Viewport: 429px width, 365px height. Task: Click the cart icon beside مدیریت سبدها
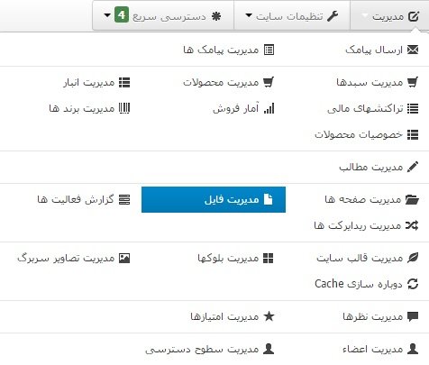[413, 82]
